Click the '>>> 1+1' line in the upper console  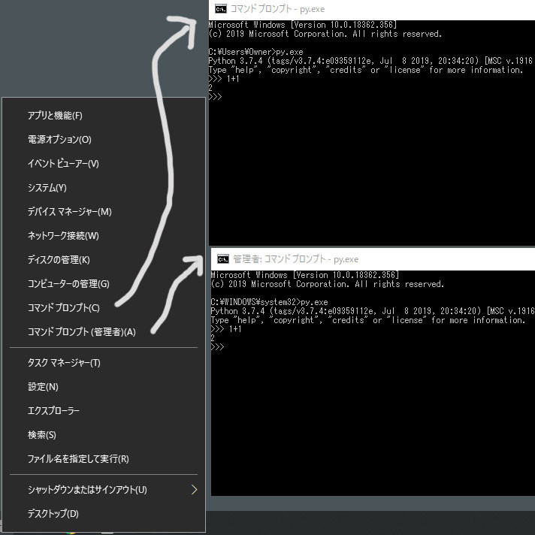point(224,79)
